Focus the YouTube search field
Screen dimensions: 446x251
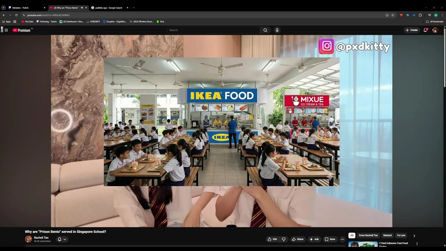pos(213,30)
